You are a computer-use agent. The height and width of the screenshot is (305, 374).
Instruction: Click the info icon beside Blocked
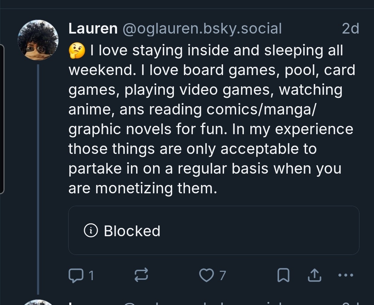pos(91,231)
